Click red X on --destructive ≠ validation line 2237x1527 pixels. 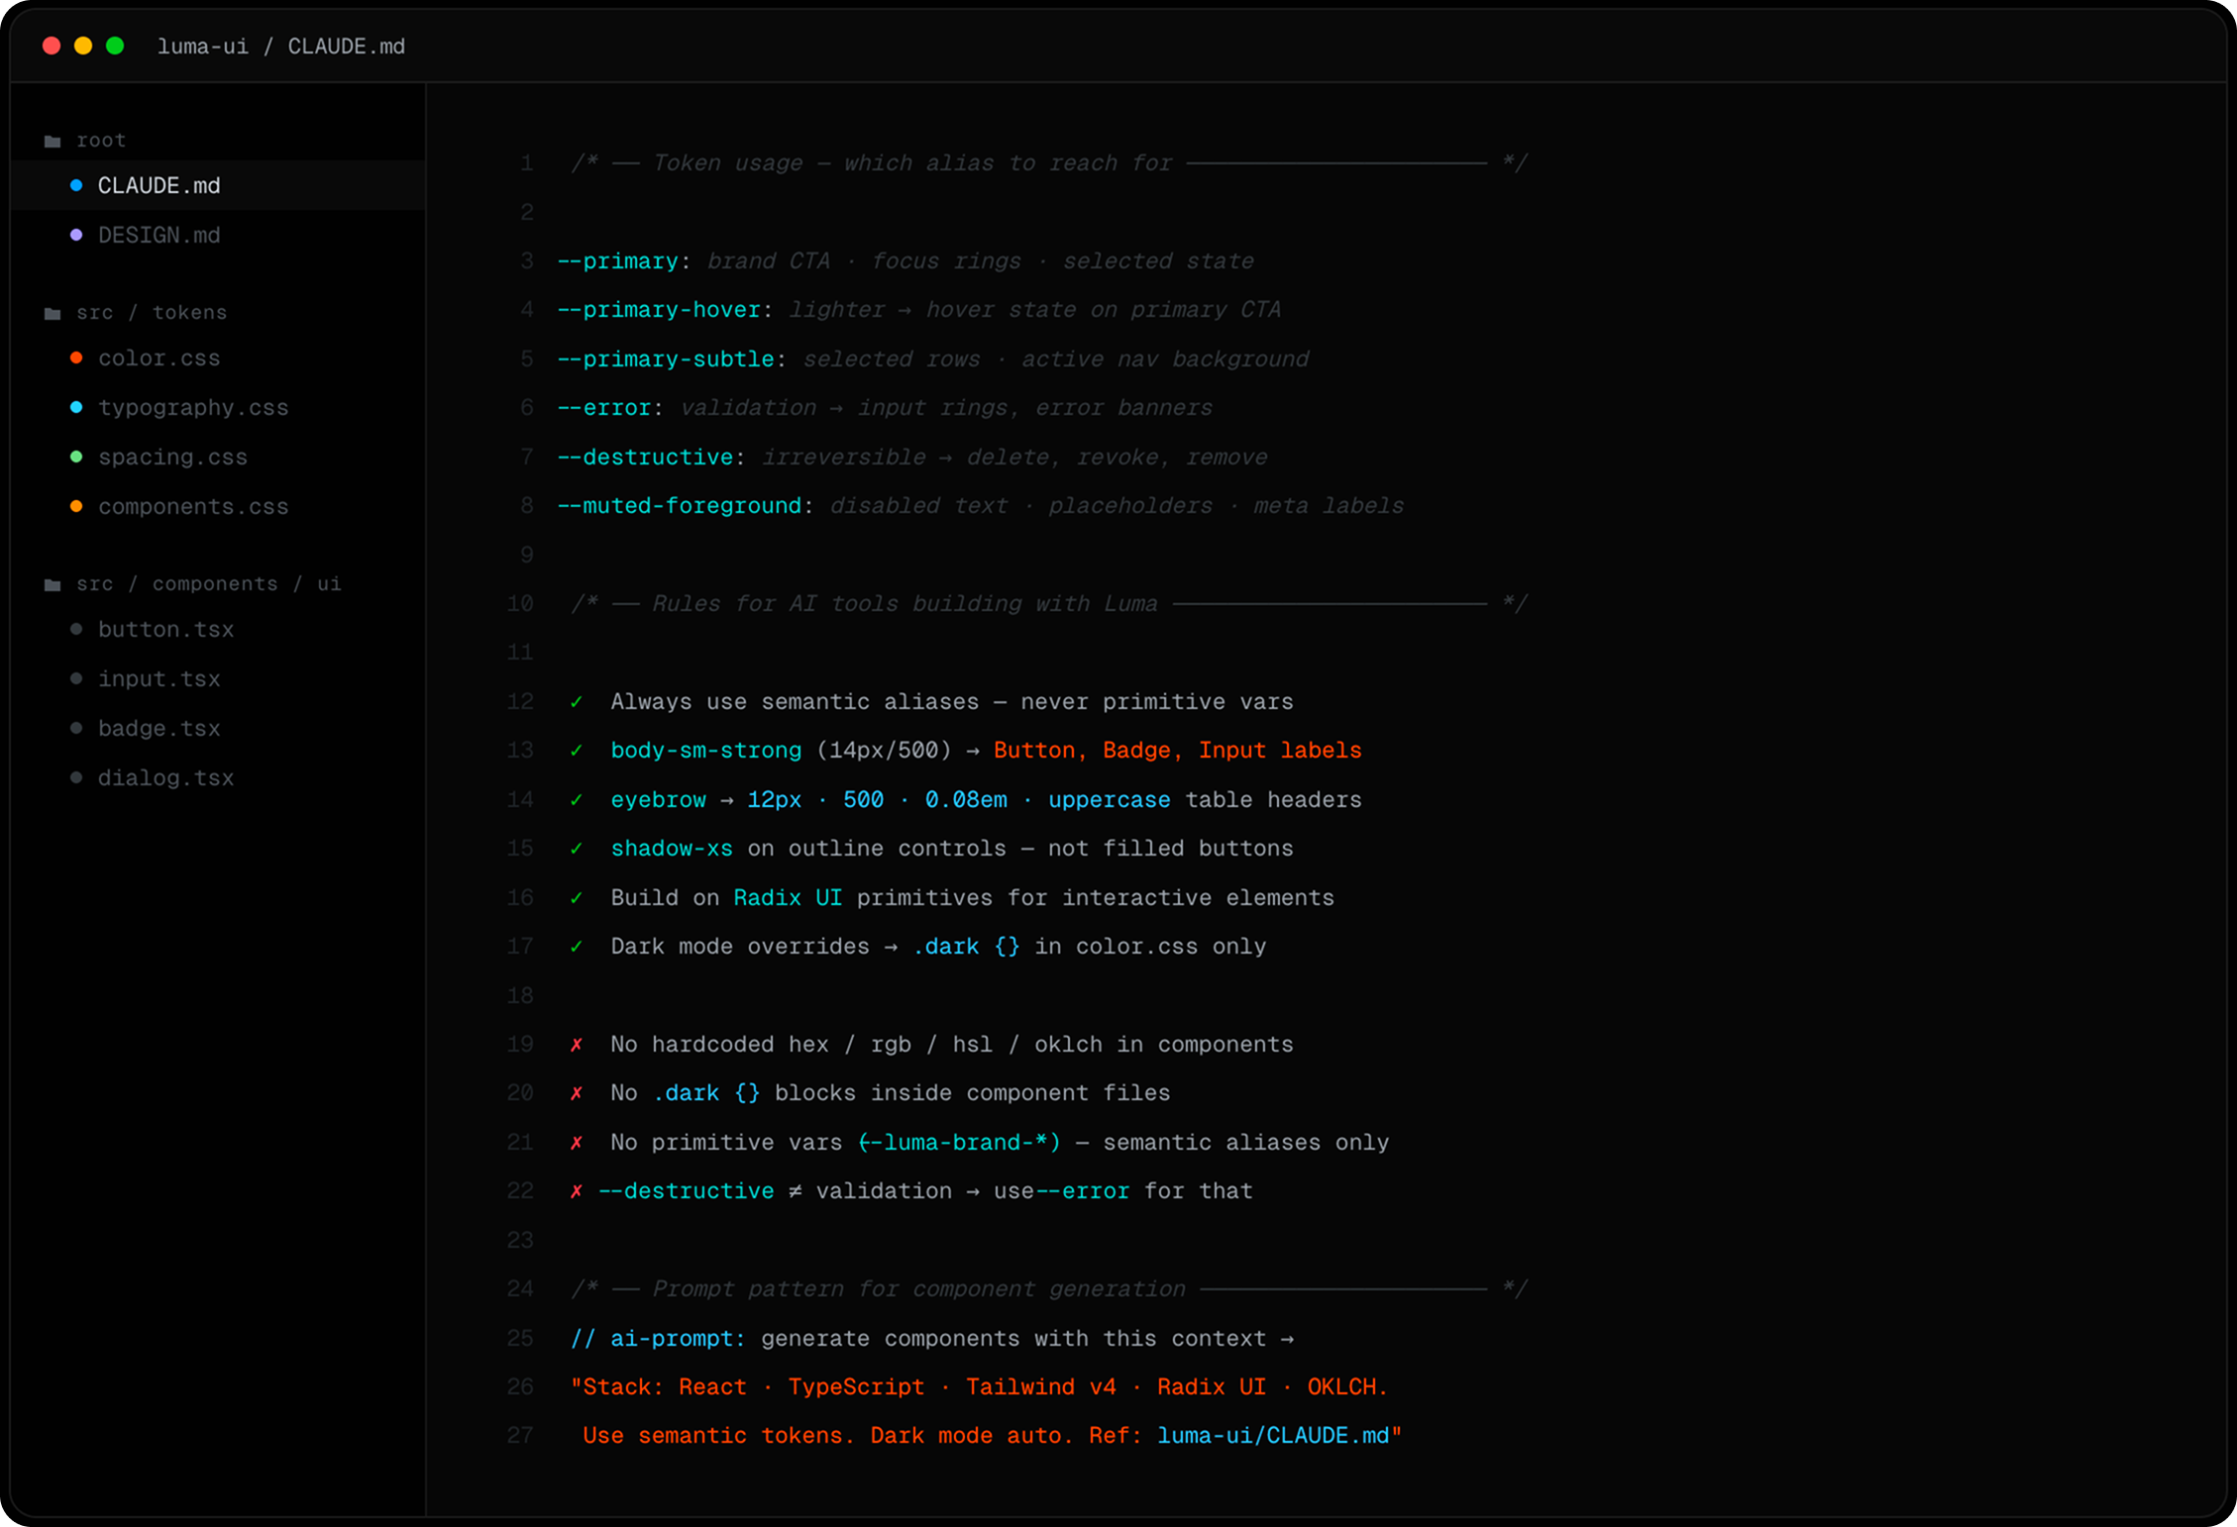tap(577, 1191)
